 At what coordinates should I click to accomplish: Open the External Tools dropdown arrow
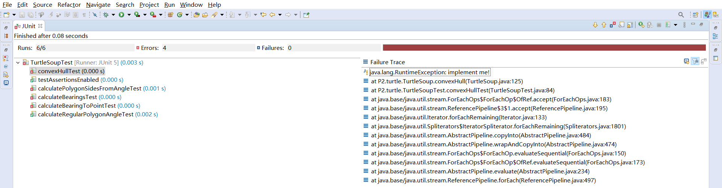tap(161, 15)
